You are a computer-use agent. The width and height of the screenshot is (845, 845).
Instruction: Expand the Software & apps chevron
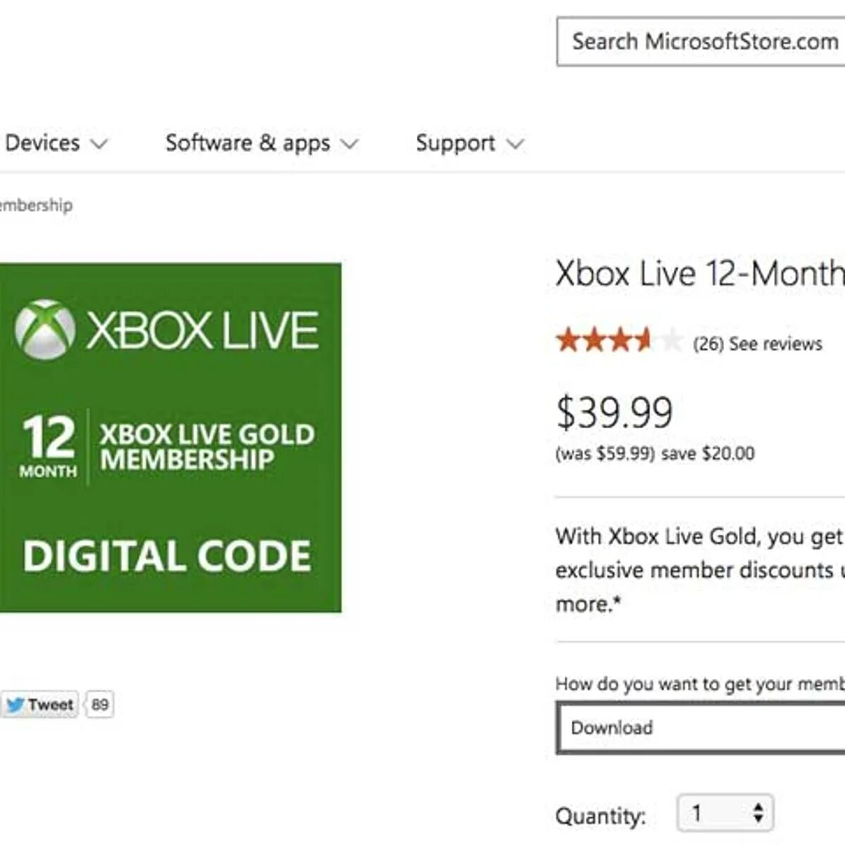pyautogui.click(x=349, y=144)
